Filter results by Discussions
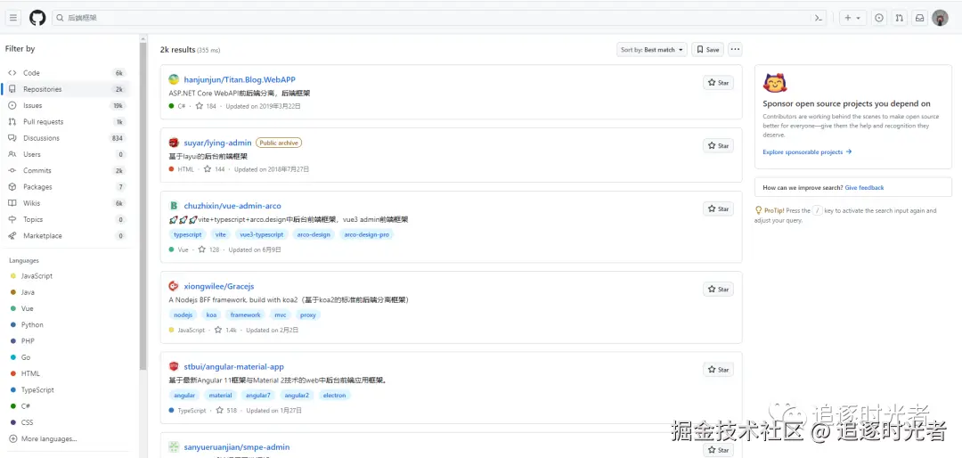This screenshot has height=458, width=962. pyautogui.click(x=66, y=138)
